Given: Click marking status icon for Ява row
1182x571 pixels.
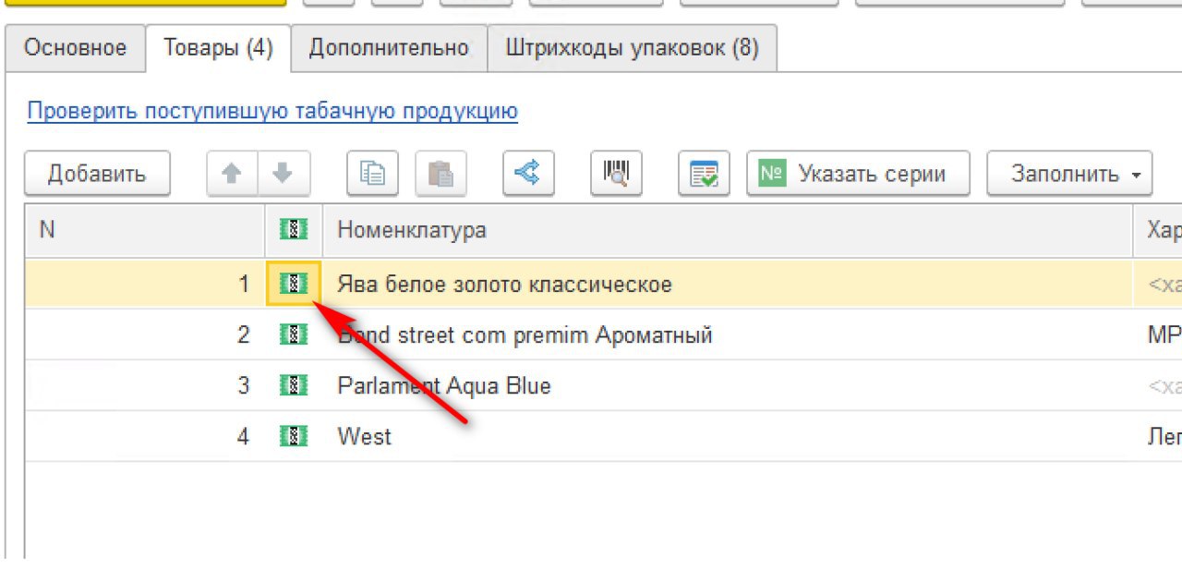Looking at the screenshot, I should click(294, 284).
